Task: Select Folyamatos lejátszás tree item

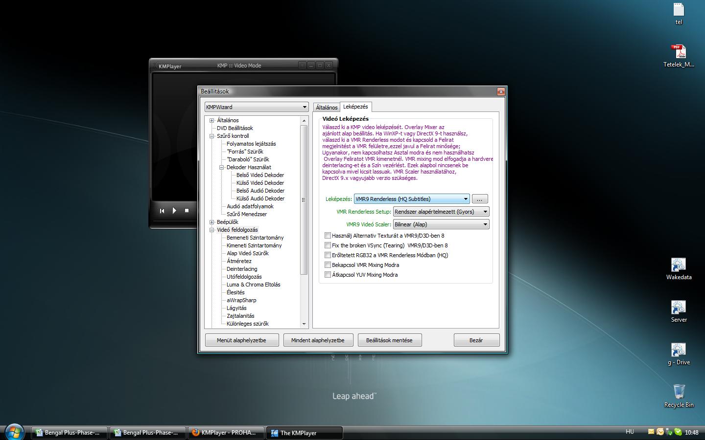Action: point(251,144)
